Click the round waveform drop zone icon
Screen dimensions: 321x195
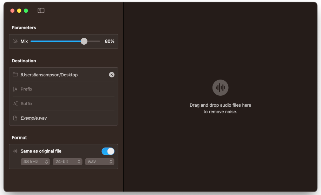220,88
